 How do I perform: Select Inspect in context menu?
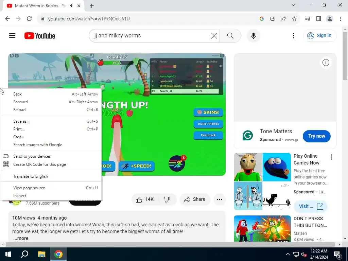point(51,196)
